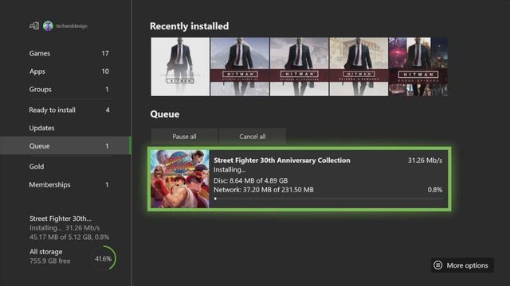The height and width of the screenshot is (286, 510).
Task: Click the 41.6% storage usage ring
Action: (x=104, y=258)
